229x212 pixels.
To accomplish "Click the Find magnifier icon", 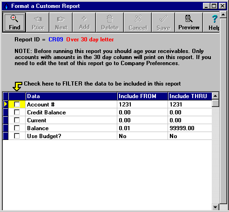I will pyautogui.click(x=14, y=19).
